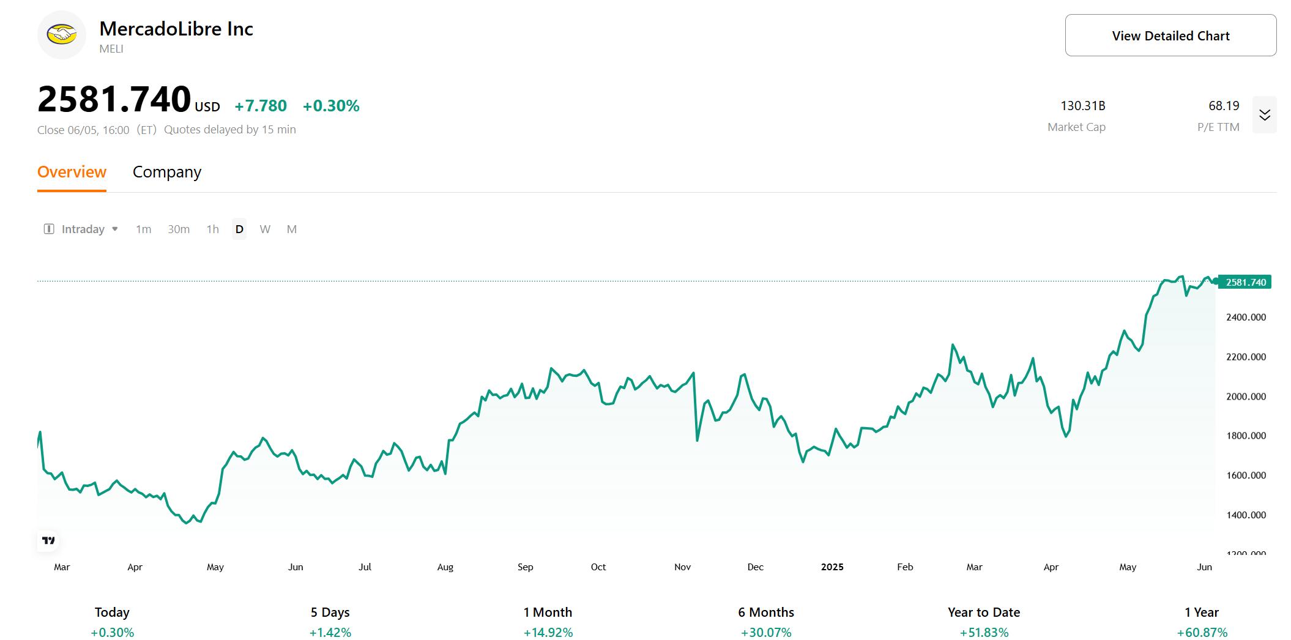Open the Intraday dropdown arrow

point(115,229)
